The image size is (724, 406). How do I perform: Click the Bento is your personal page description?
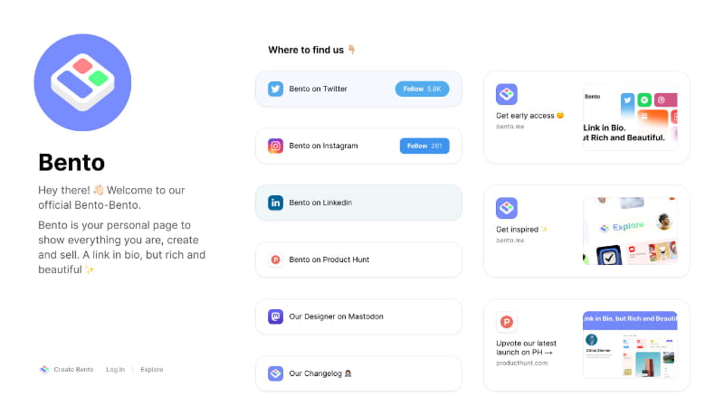(122, 247)
